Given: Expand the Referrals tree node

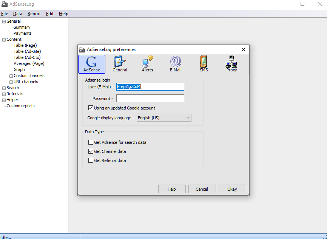Looking at the screenshot, I should (4, 94).
